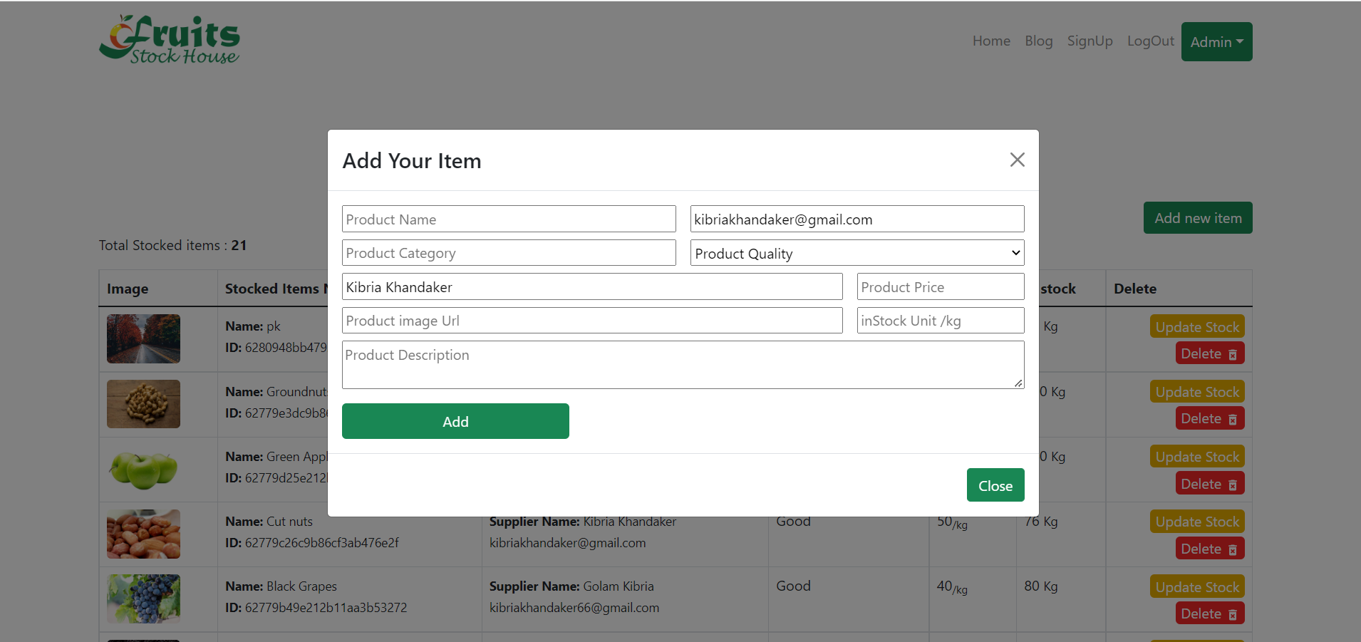The width and height of the screenshot is (1361, 642).
Task: Open the SignUp page
Action: (1090, 41)
